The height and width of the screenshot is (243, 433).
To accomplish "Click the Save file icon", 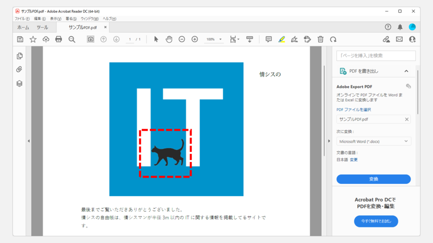I will point(20,39).
